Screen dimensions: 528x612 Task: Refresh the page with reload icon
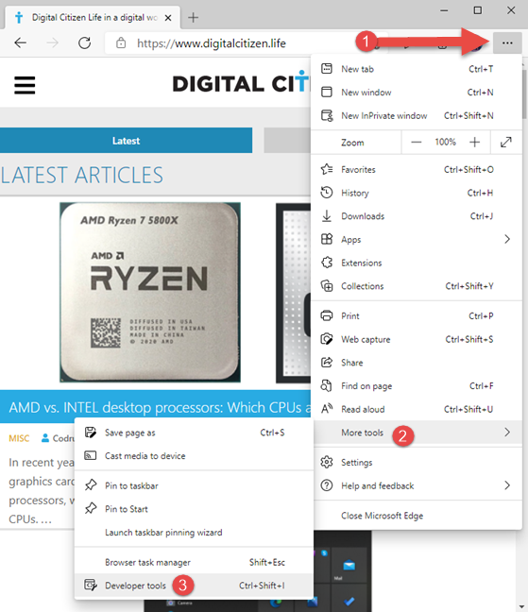84,42
